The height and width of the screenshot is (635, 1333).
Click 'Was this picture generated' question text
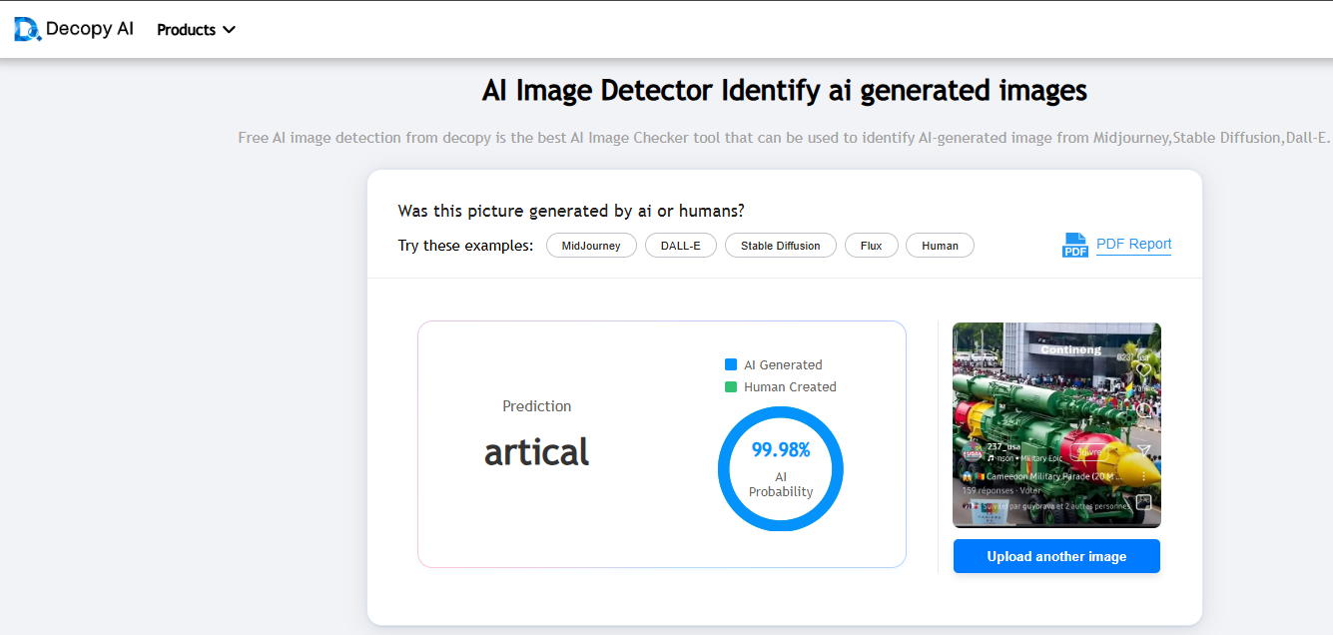click(x=571, y=211)
